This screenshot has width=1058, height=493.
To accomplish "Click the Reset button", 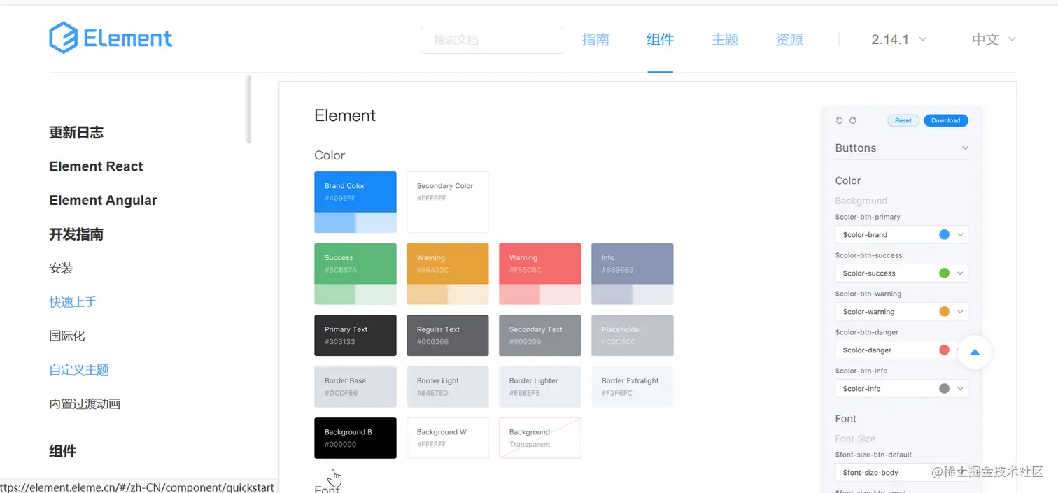I will (903, 120).
